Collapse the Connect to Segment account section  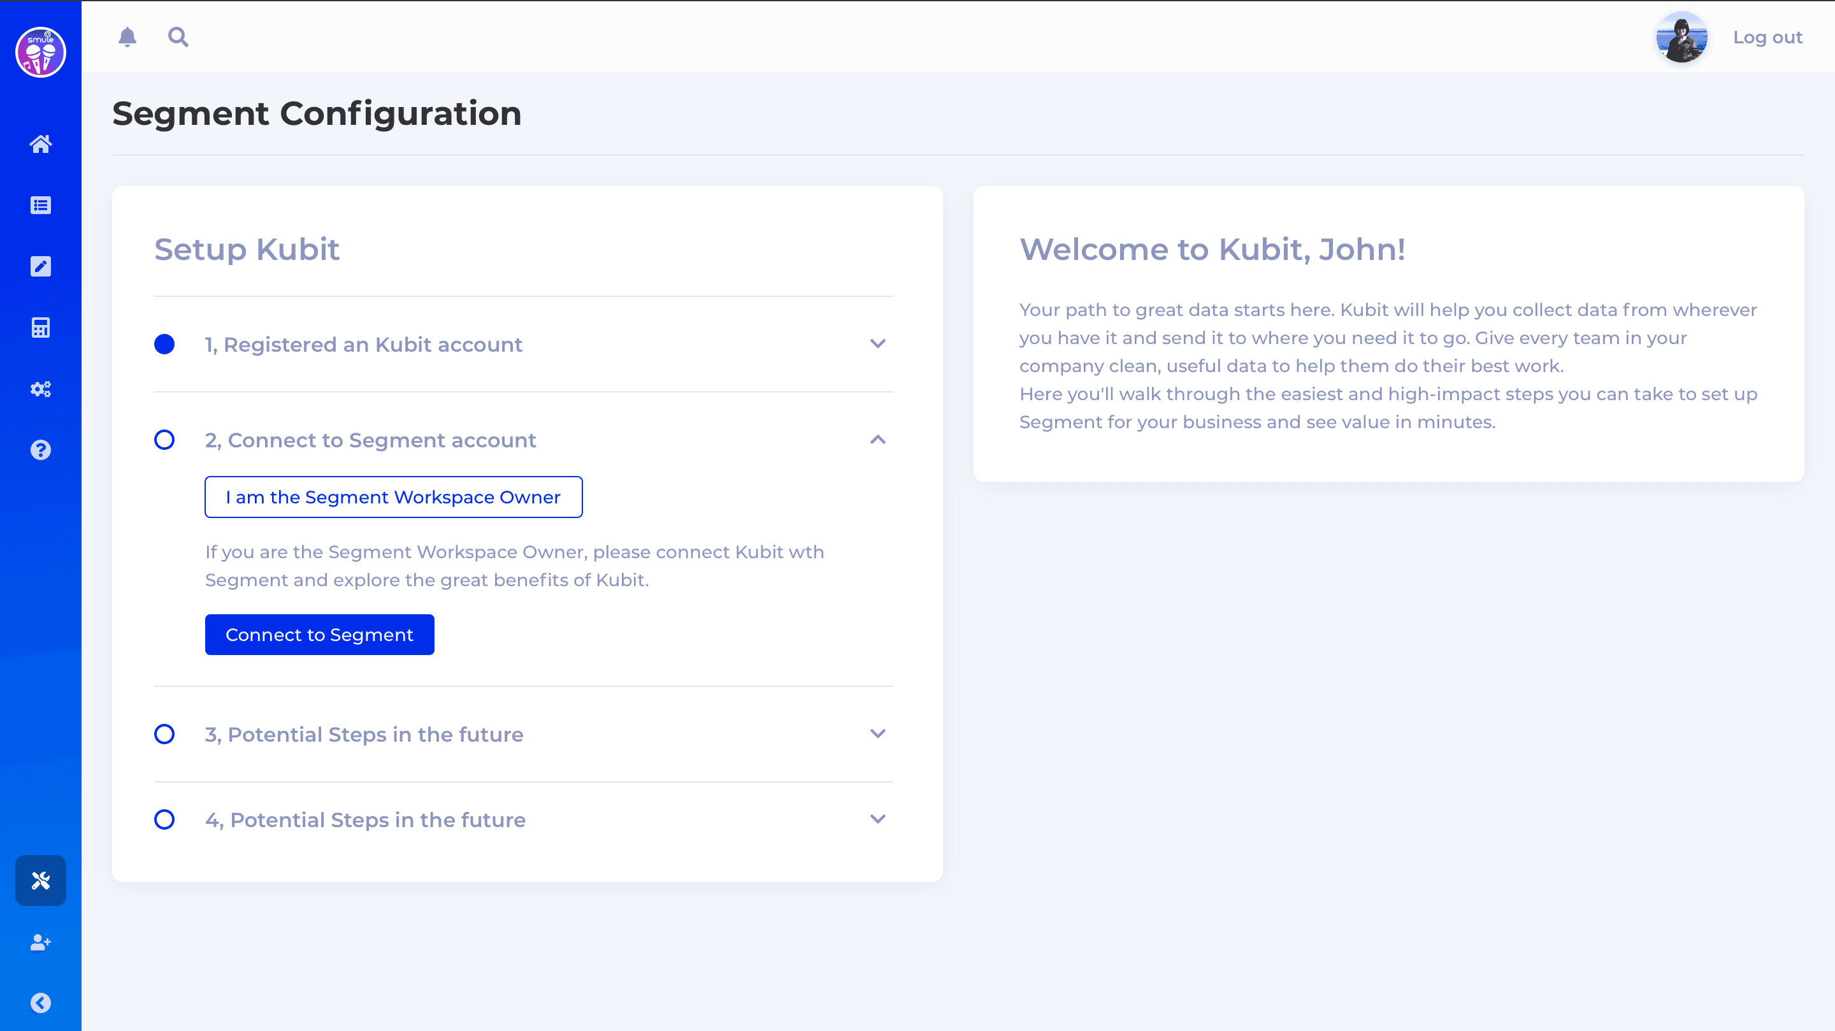(879, 440)
